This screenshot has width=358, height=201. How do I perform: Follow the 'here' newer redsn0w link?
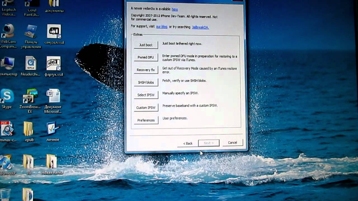click(175, 9)
